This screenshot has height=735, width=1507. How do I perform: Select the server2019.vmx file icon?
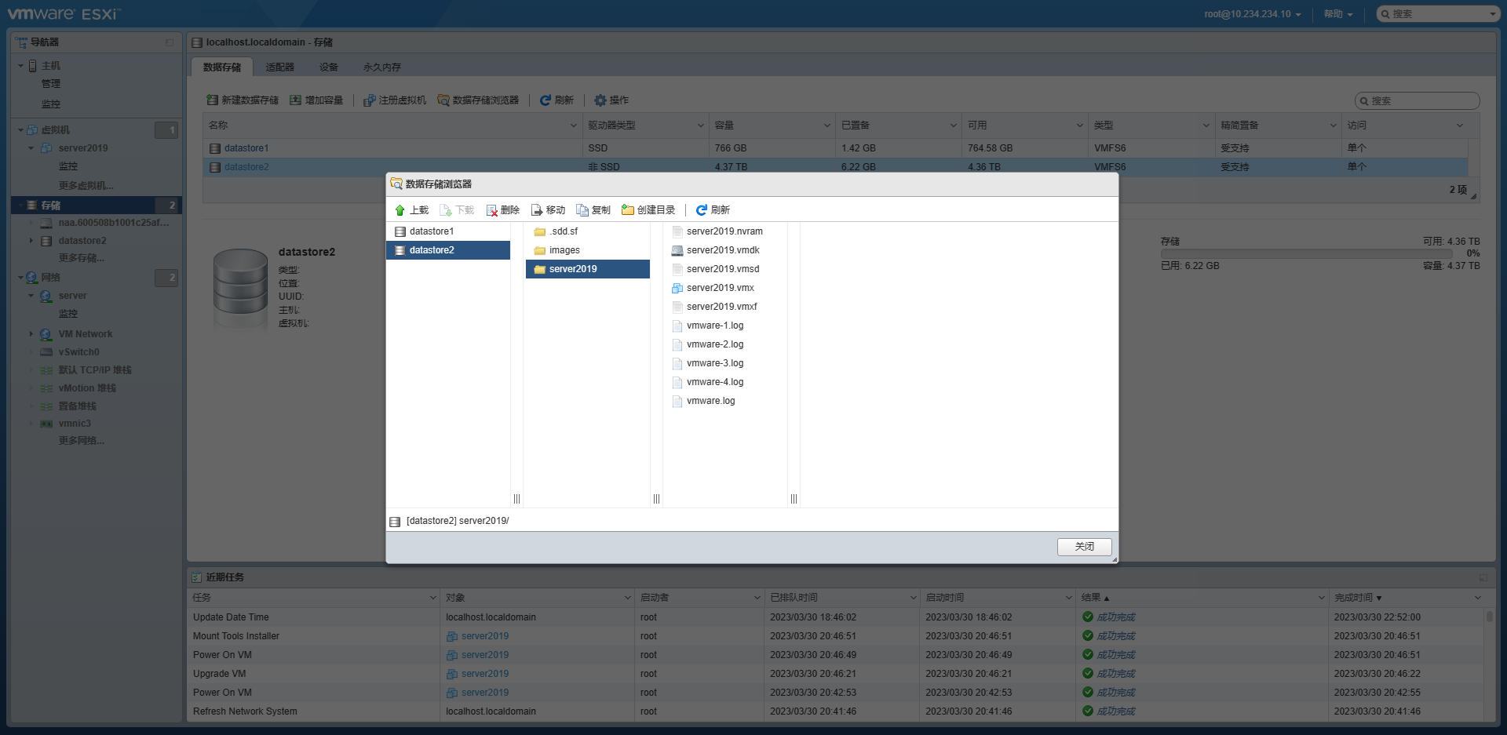coord(677,288)
